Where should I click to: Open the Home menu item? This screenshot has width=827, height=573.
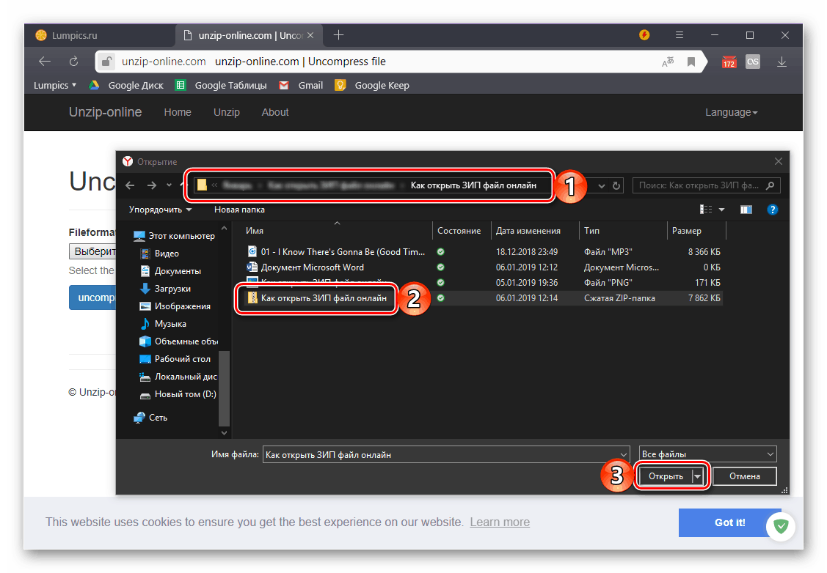coord(178,112)
